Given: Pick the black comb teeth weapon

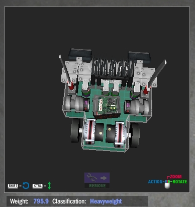Looking at the screenshot, I should [x=113, y=68].
